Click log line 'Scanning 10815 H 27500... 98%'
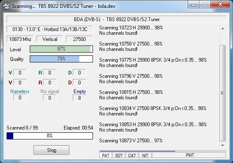233x163 pixels. [131, 92]
